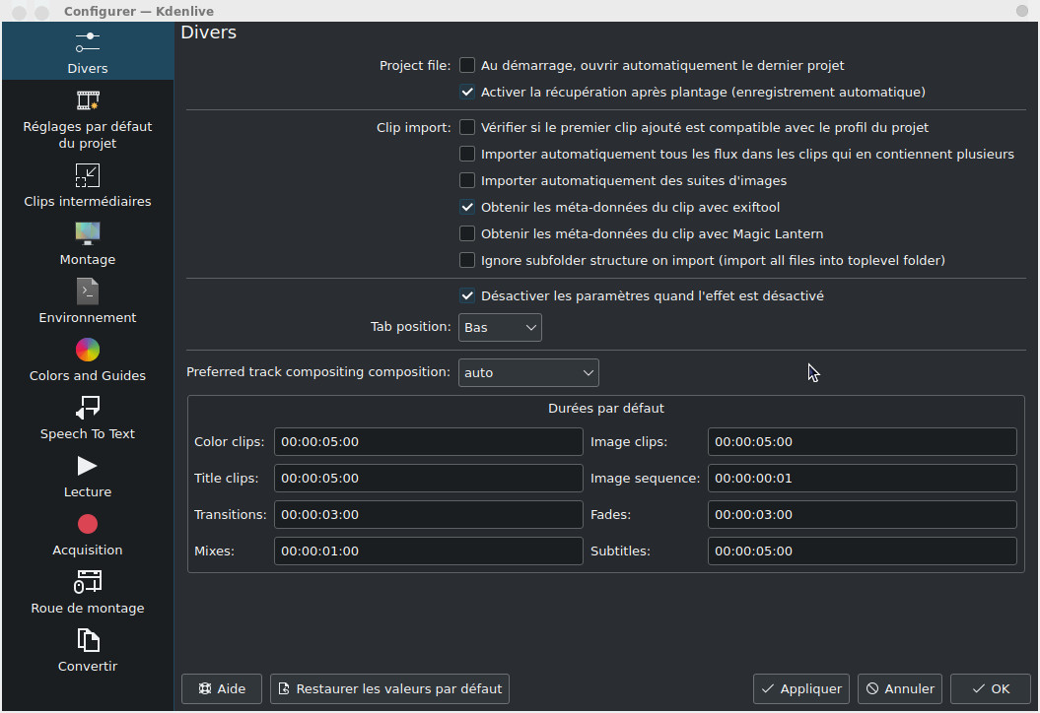Expand the Tab position dropdown
This screenshot has height=713, width=1040.
click(x=500, y=327)
